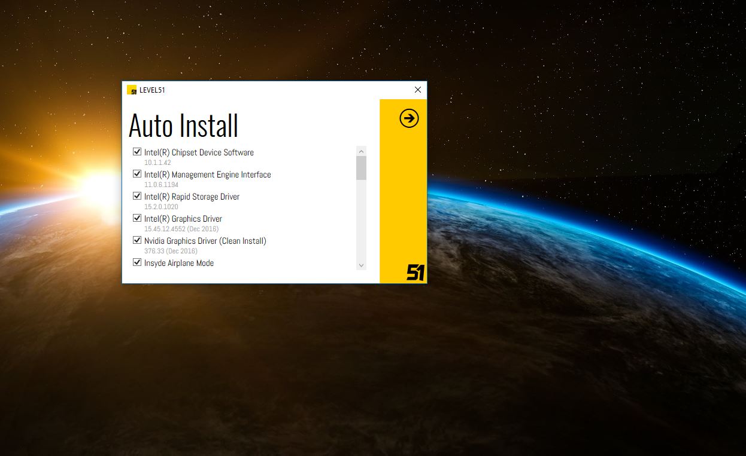Click version 10.1.1.42 text
The width and height of the screenshot is (746, 456).
click(157, 163)
